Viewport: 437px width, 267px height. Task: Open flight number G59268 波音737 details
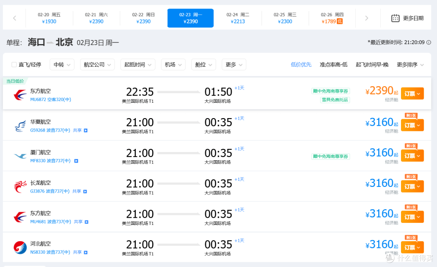tap(50, 130)
